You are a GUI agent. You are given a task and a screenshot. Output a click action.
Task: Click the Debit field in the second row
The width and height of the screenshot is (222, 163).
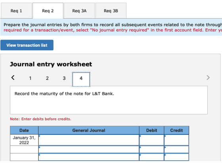point(151,150)
